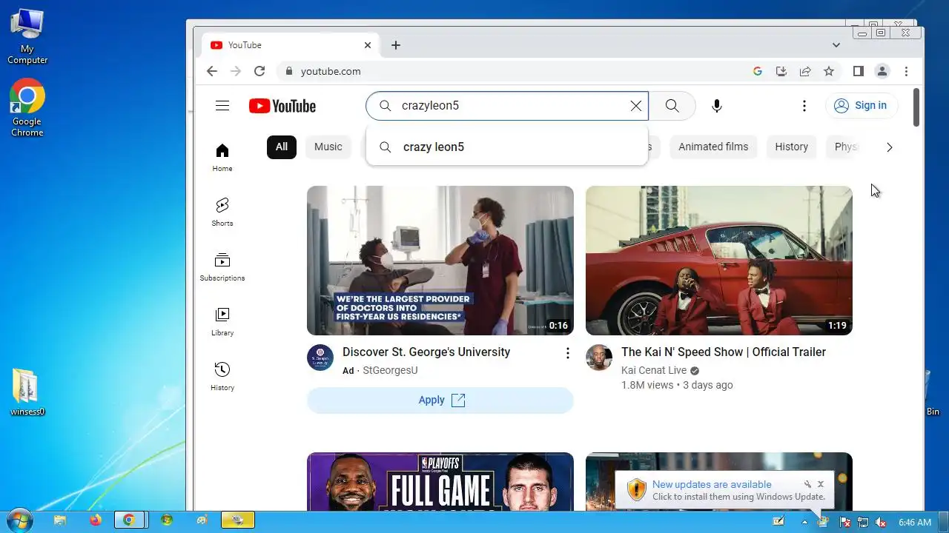Click the muted volume tray icon
This screenshot has height=533, width=949.
881,522
